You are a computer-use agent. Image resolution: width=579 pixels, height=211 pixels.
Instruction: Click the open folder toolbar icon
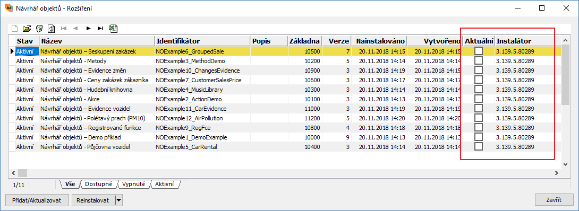coord(27,28)
